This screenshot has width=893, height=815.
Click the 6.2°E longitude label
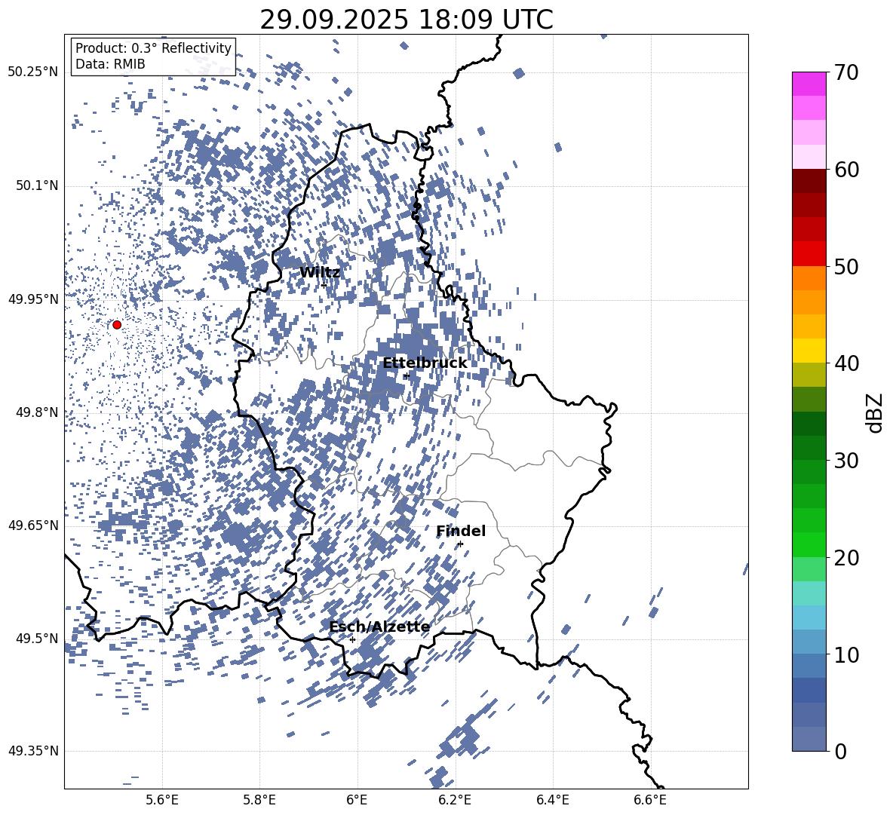pos(455,800)
